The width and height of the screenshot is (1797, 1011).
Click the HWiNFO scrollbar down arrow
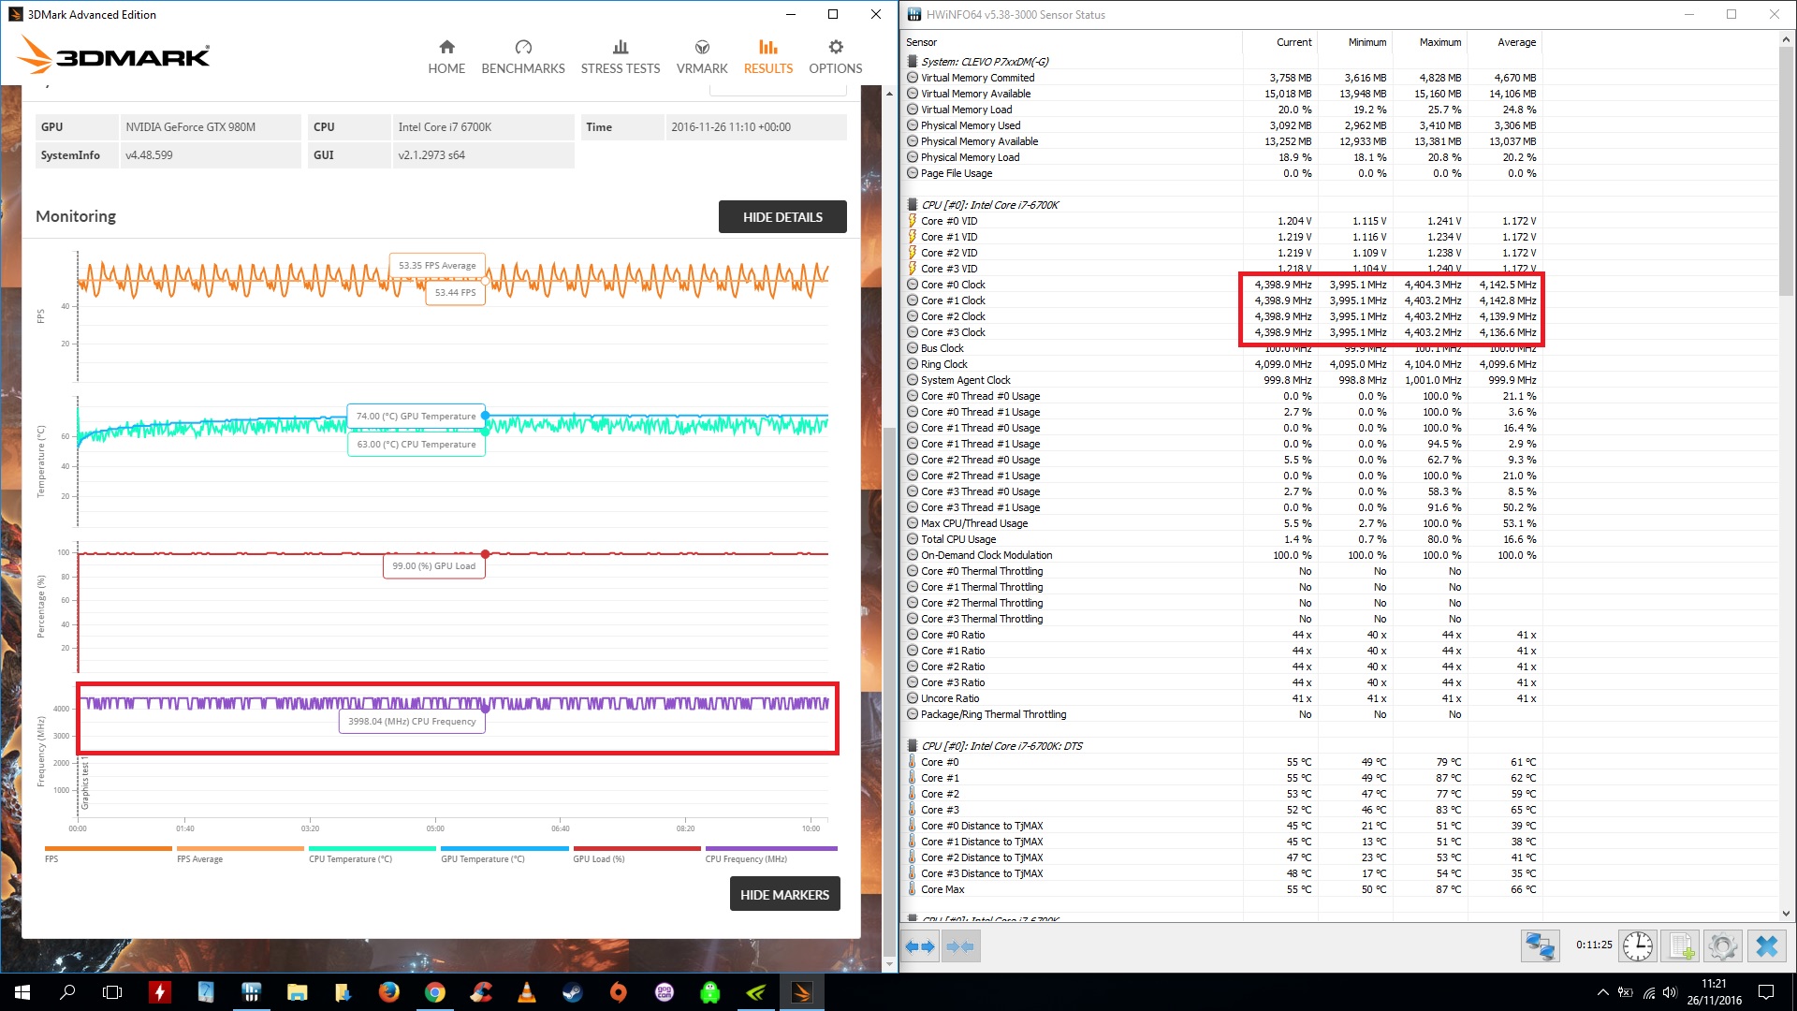(1786, 913)
